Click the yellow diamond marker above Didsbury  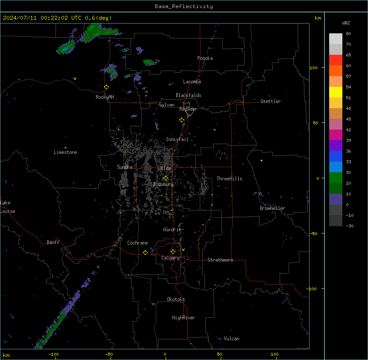point(166,178)
